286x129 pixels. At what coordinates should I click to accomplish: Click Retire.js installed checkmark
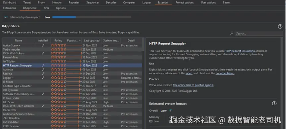[x=43, y=74]
